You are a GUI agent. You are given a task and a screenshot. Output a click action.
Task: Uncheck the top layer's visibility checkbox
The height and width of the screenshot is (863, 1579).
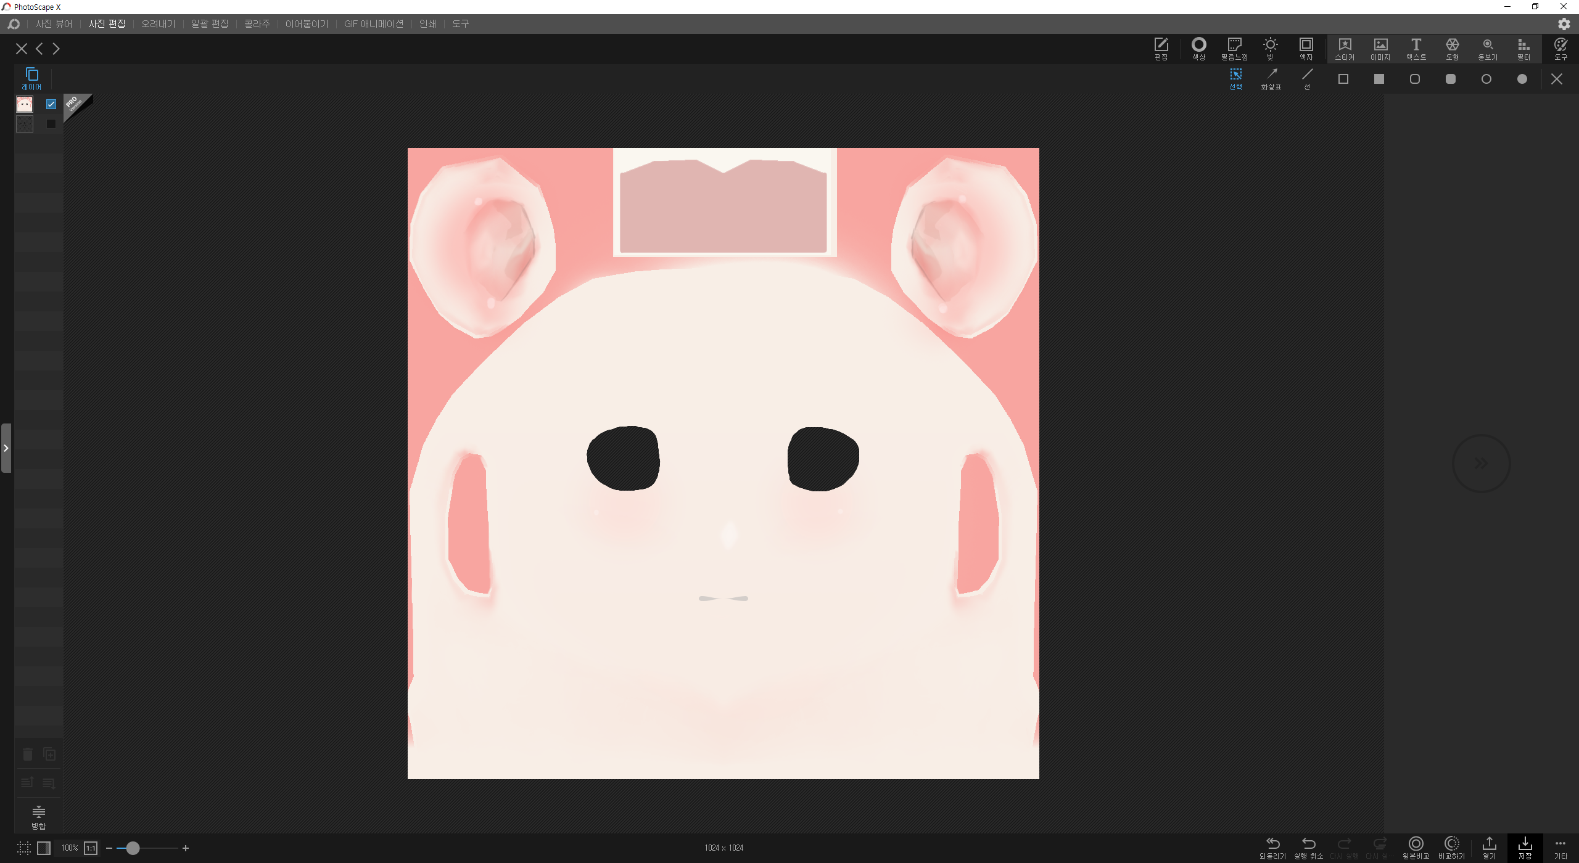click(x=51, y=104)
